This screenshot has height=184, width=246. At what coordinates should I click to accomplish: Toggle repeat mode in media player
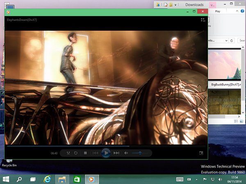click(76, 153)
